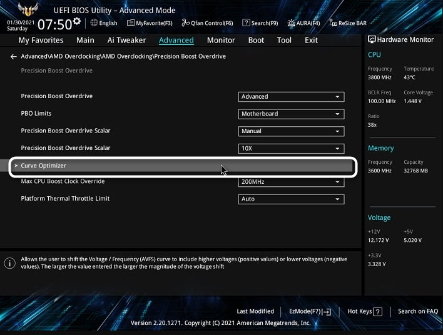The width and height of the screenshot is (443, 335).
Task: Click the 07:50 clock display
Action: click(x=55, y=24)
